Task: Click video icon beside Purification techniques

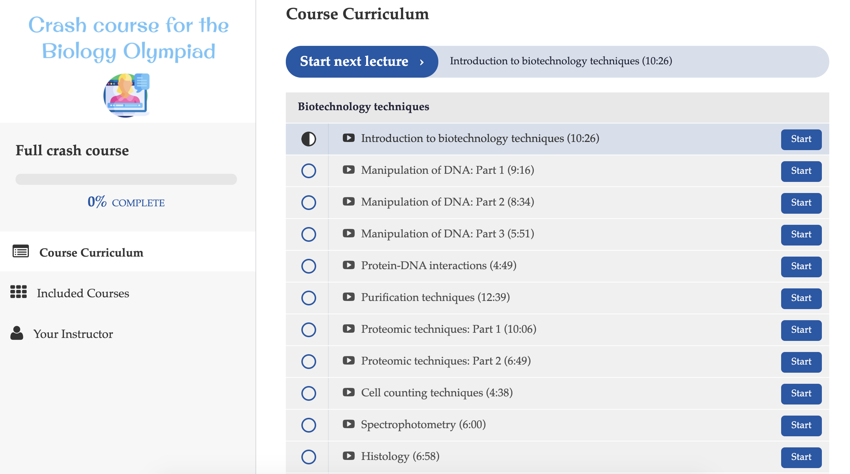Action: point(348,297)
